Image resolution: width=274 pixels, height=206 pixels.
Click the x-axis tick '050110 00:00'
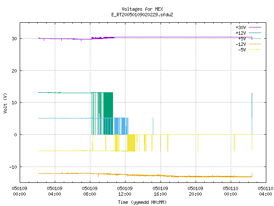pos(230,191)
